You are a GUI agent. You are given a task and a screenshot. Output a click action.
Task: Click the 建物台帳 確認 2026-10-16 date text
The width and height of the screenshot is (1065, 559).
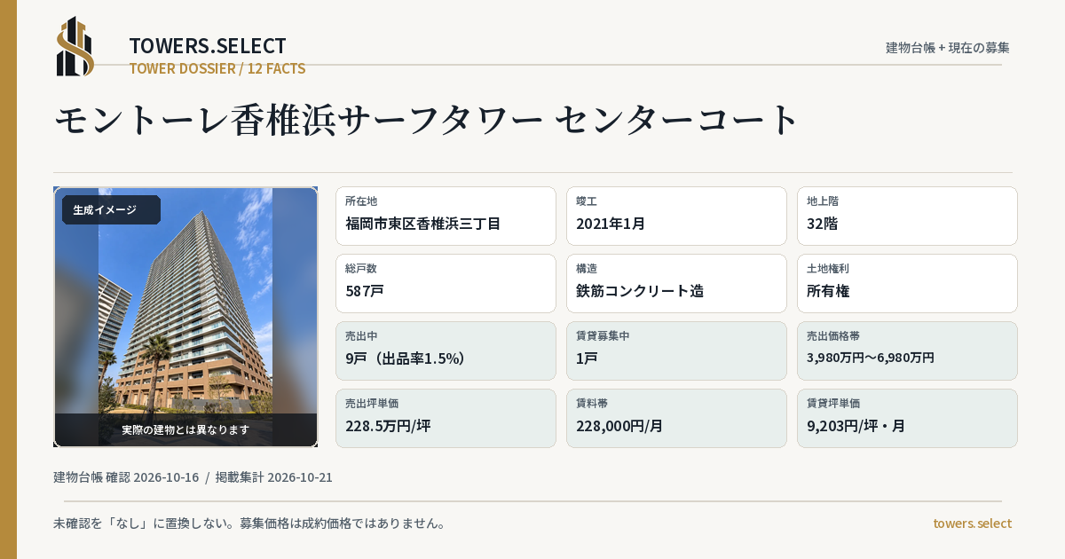coord(126,477)
